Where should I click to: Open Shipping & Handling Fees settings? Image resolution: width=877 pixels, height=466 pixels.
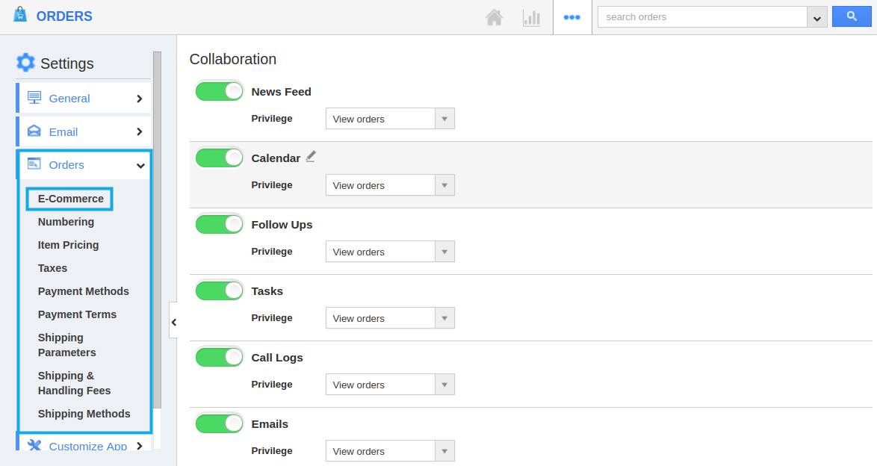pyautogui.click(x=75, y=383)
